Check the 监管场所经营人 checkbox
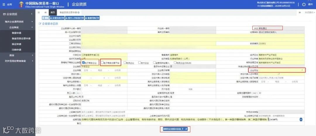 [154, 62]
